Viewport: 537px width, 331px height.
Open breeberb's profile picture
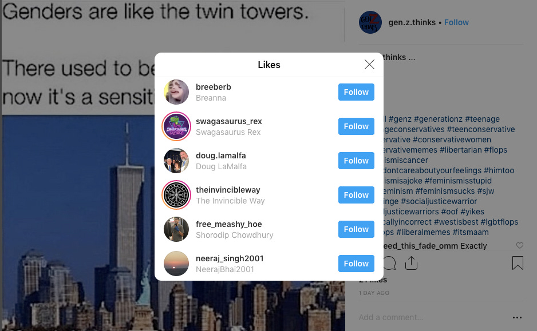[x=176, y=92]
